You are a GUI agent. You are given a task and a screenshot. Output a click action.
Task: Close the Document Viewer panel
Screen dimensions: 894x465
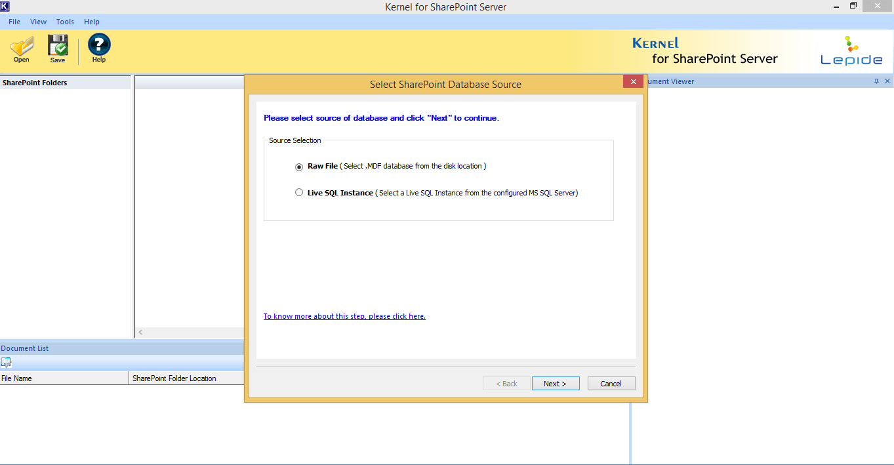[887, 81]
